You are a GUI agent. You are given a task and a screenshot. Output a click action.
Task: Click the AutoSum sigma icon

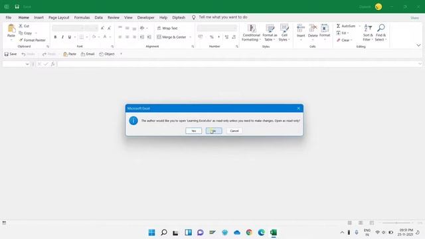point(338,26)
